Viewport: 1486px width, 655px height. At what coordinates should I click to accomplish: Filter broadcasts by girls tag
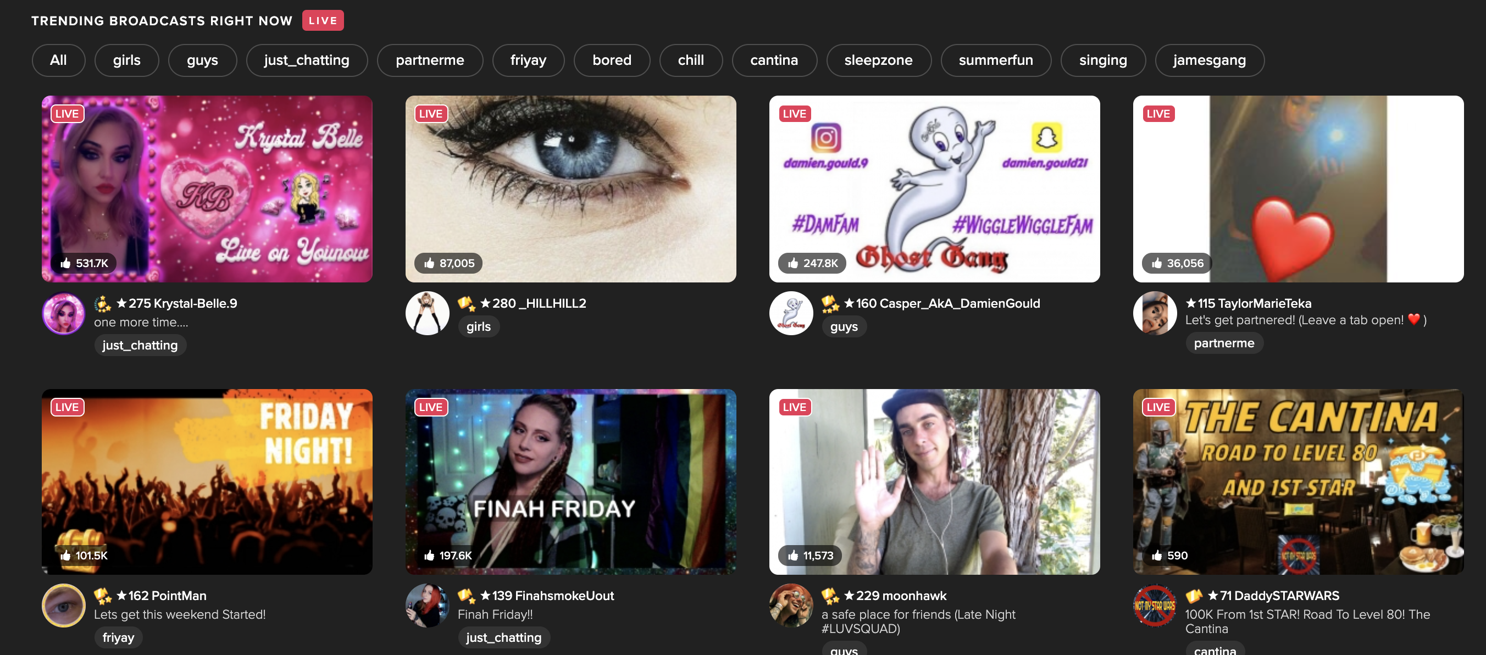click(x=126, y=60)
